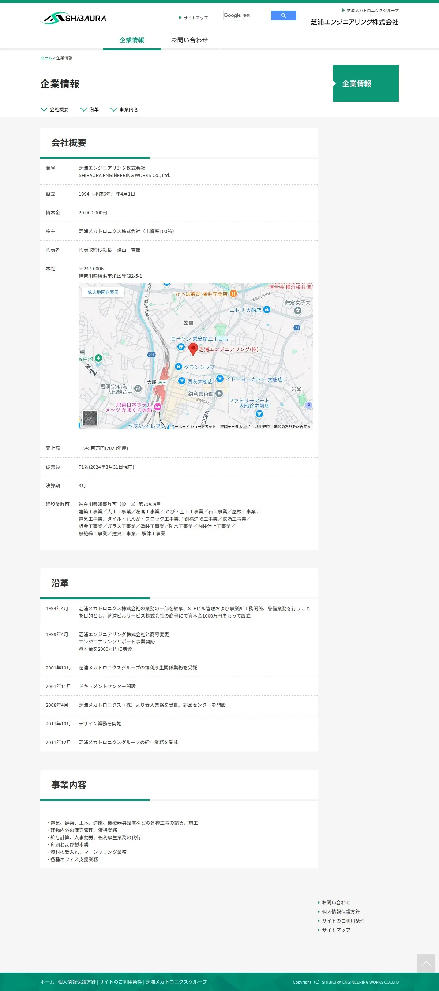Jump to 沿革 section anchor
The image size is (439, 991).
click(x=89, y=109)
